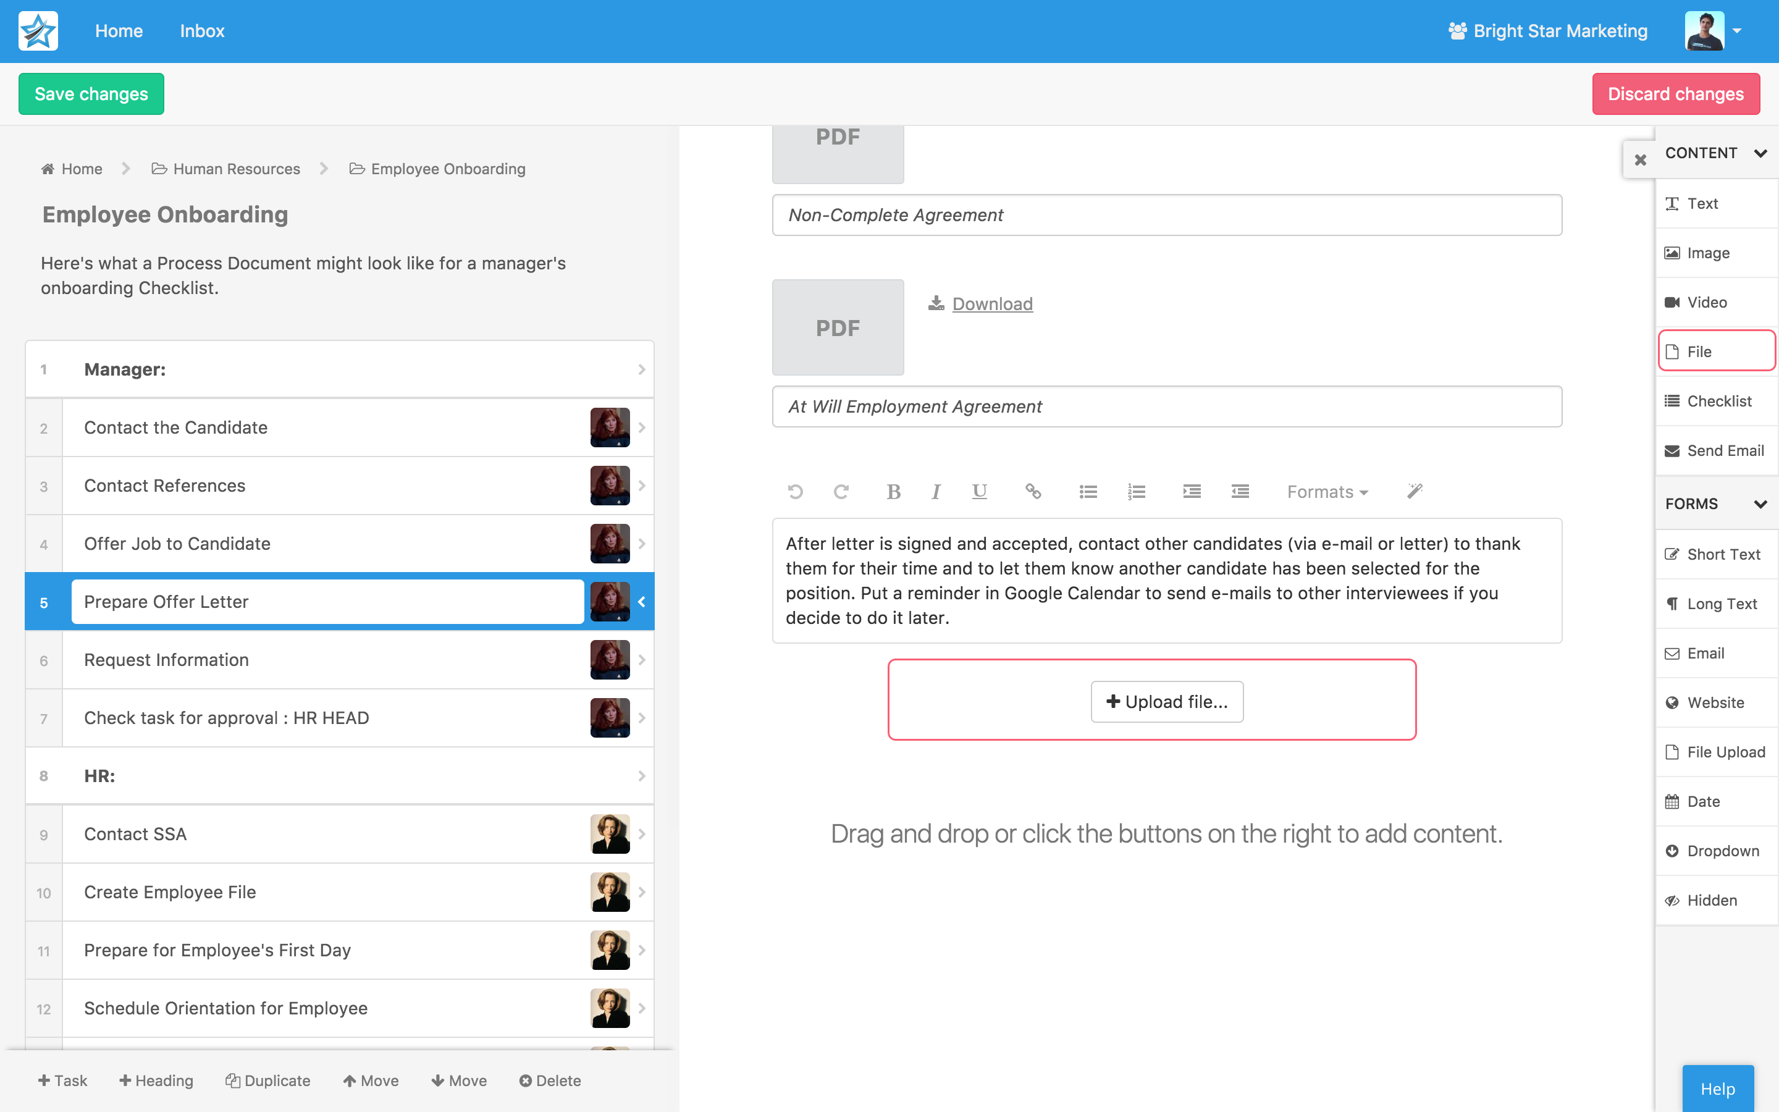
Task: Open the user profile dropdown menu
Action: [x=1714, y=31]
